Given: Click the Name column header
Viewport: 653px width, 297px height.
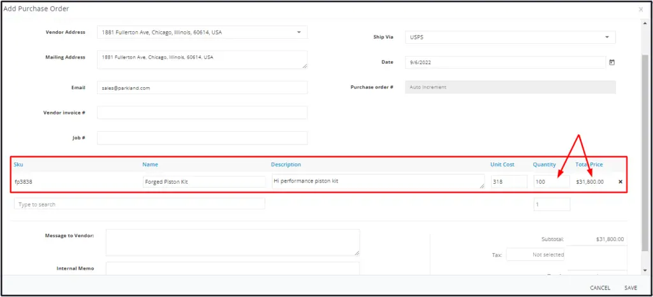Looking at the screenshot, I should pos(150,165).
